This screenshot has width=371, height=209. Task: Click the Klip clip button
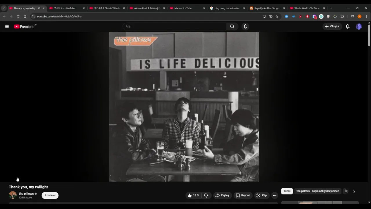[261, 195]
